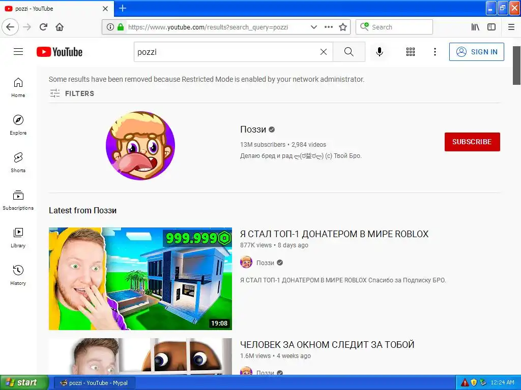Click '877K views • 8 days ago' text
This screenshot has height=390, width=521.
[x=274, y=245]
